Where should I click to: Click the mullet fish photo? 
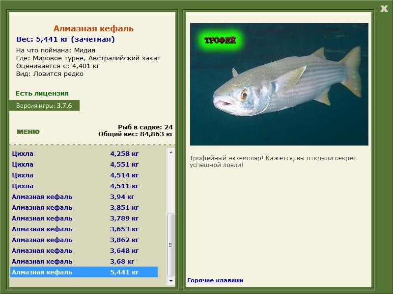[279, 84]
